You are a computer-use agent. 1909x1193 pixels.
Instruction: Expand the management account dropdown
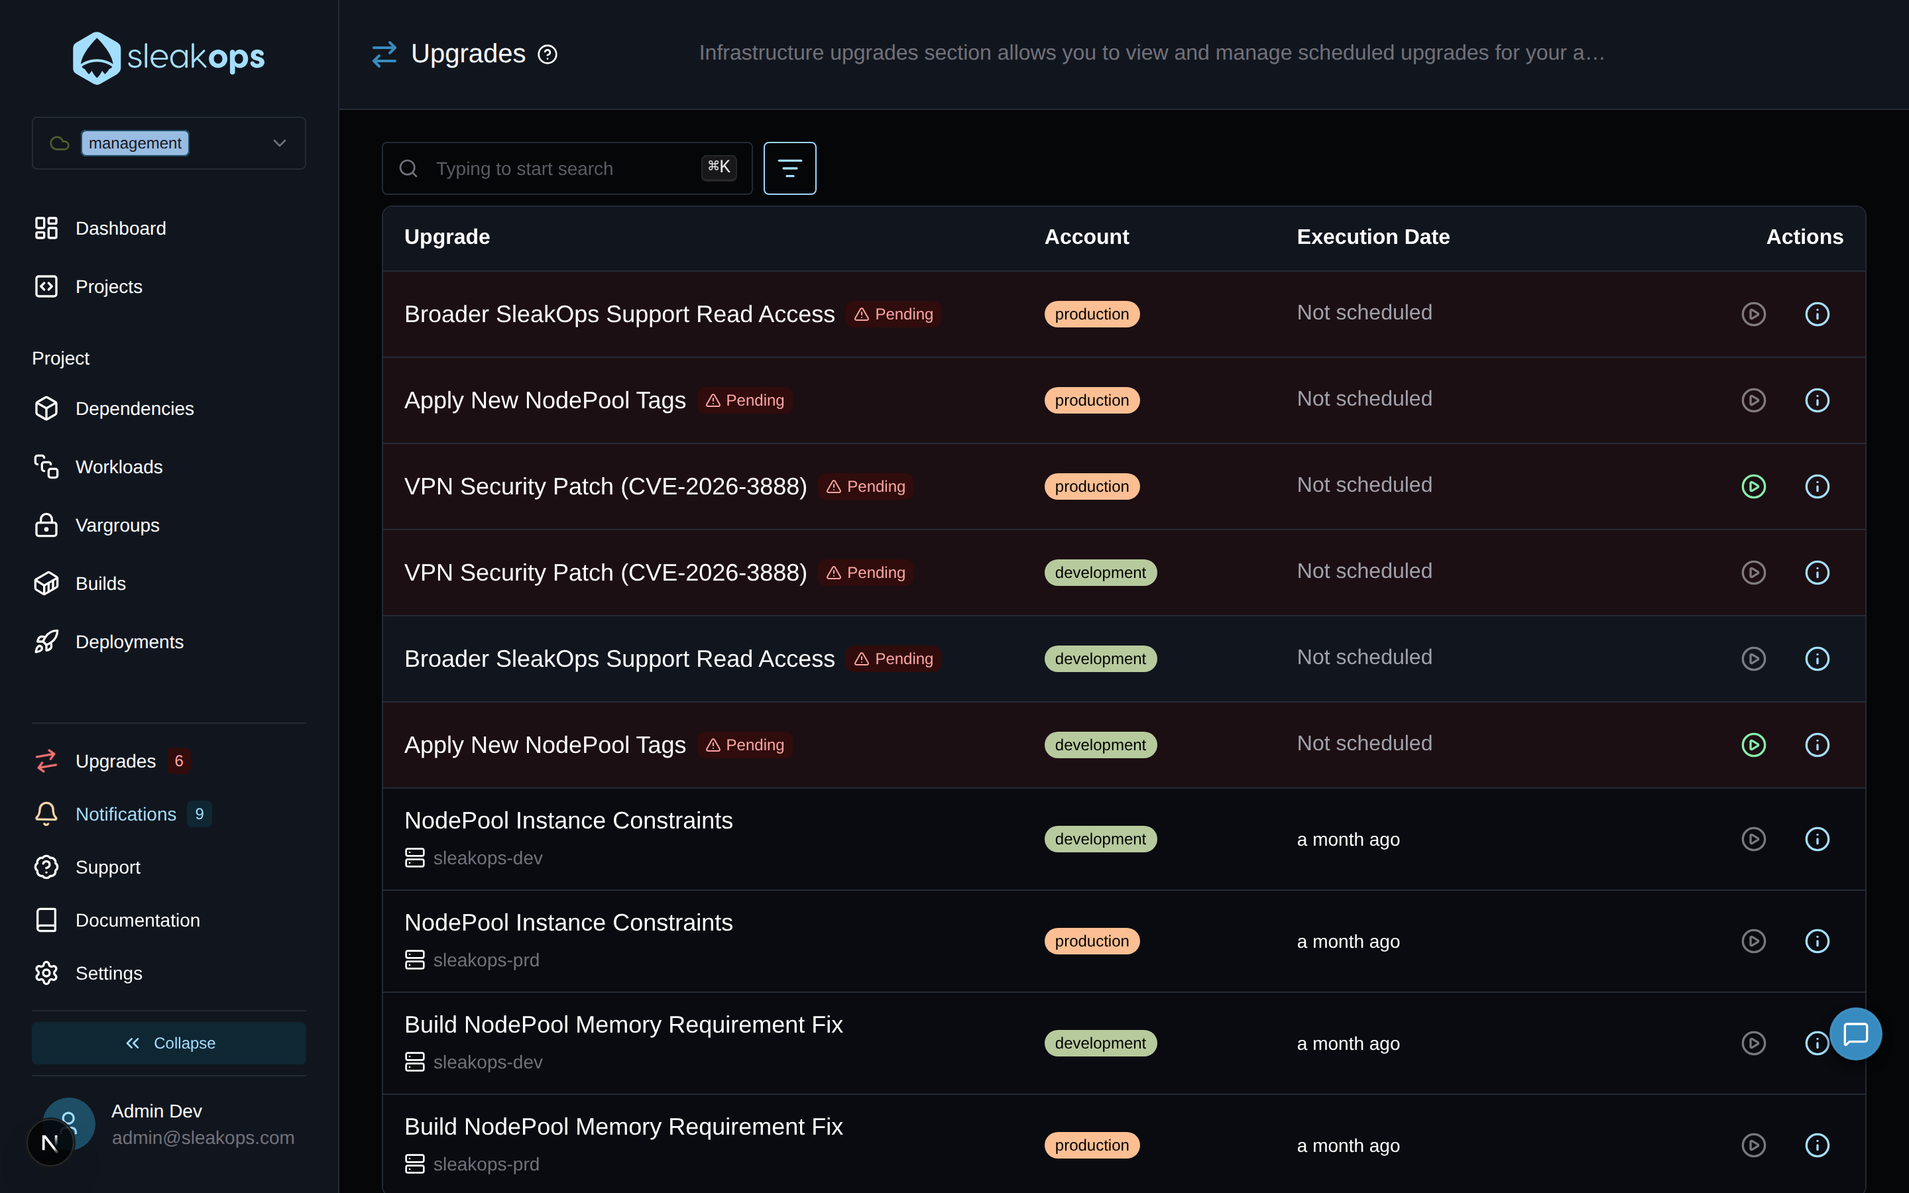click(x=169, y=142)
